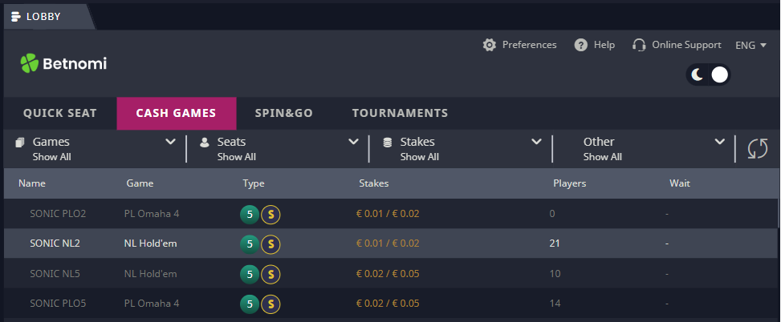Open the Quick Seat tab
Image resolution: width=781 pixels, height=322 pixels.
pyautogui.click(x=59, y=113)
